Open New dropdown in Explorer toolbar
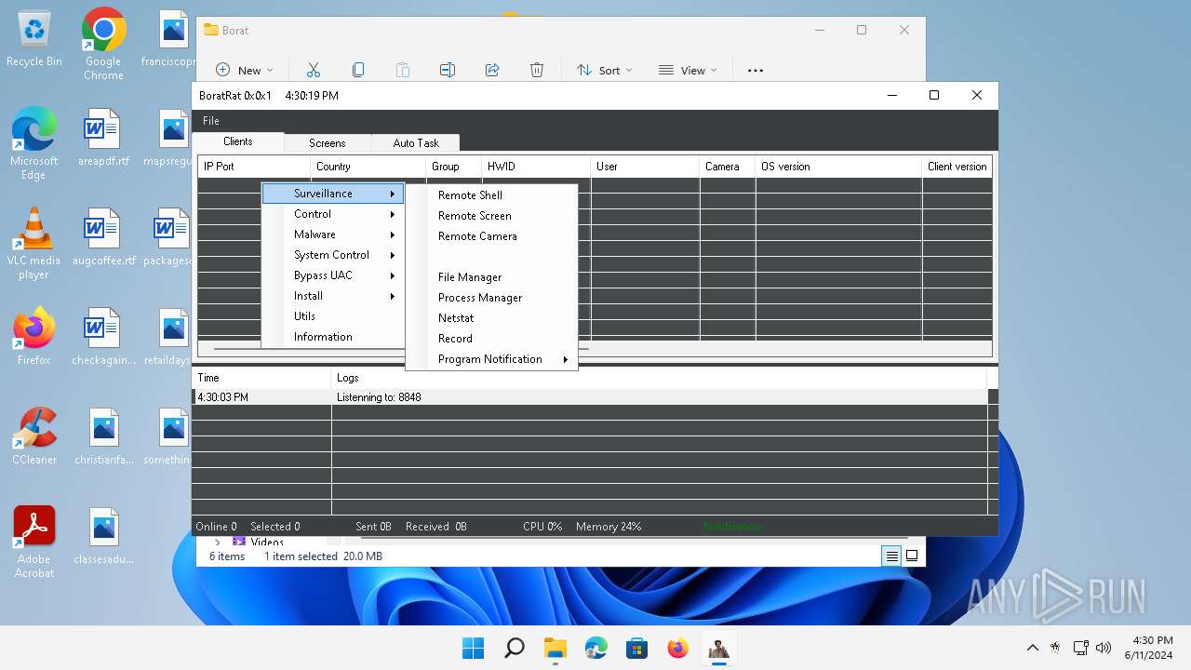The height and width of the screenshot is (670, 1191). click(244, 70)
